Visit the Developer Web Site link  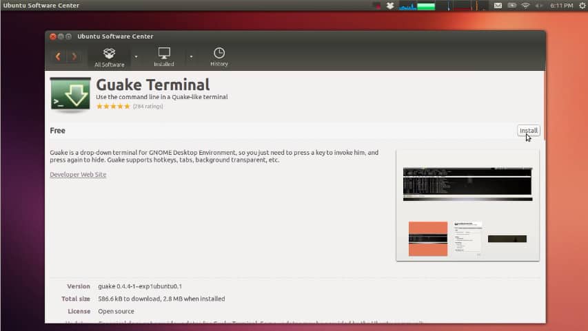tap(78, 175)
